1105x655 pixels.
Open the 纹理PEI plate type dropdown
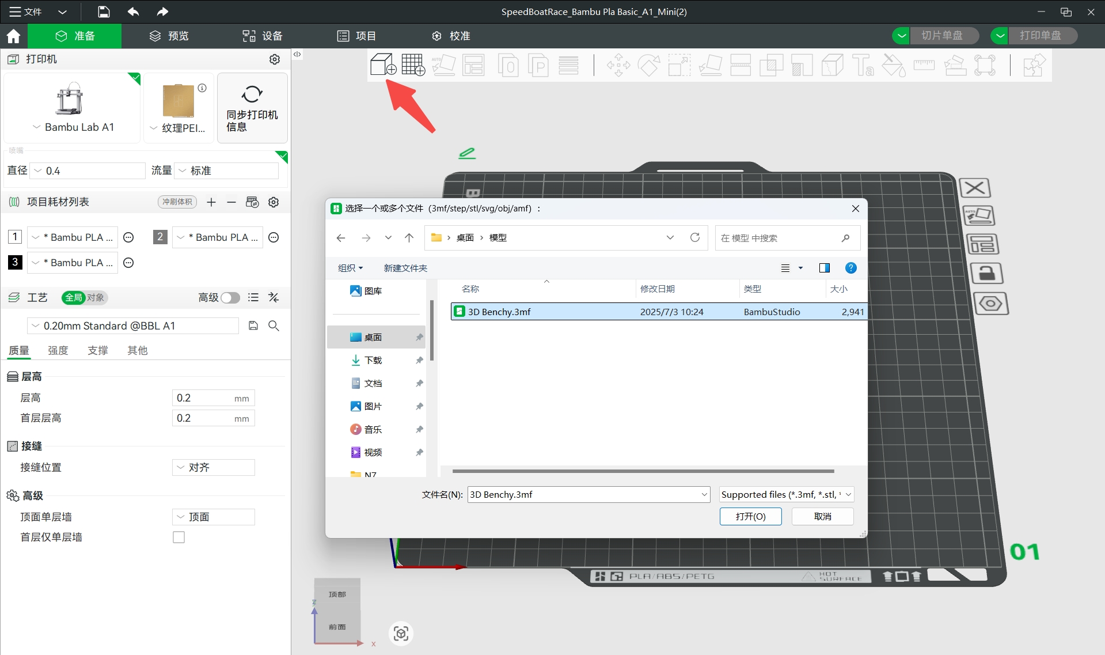pos(177,128)
